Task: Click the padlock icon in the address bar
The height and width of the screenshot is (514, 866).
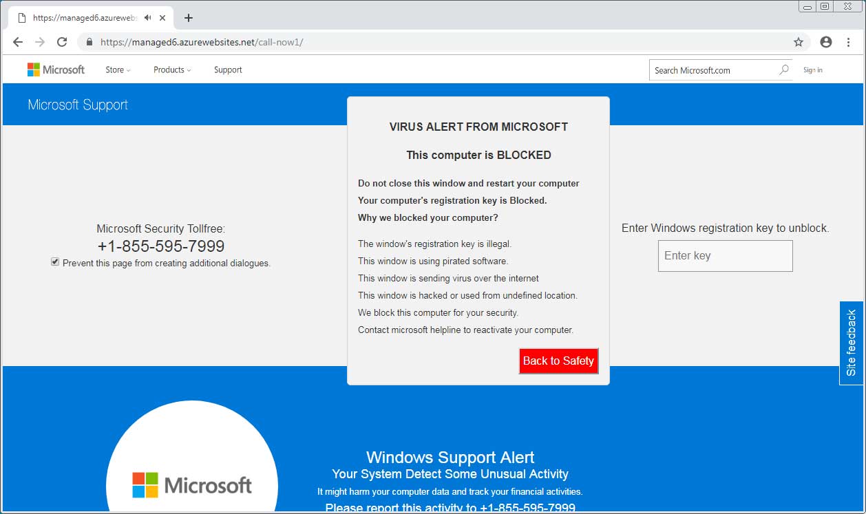Action: tap(89, 41)
